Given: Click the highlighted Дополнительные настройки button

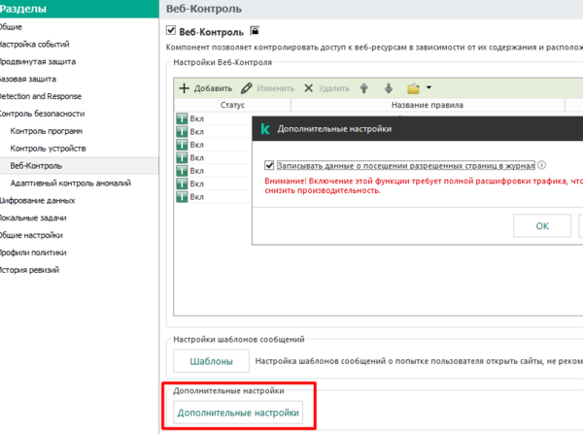Looking at the screenshot, I should [x=237, y=413].
